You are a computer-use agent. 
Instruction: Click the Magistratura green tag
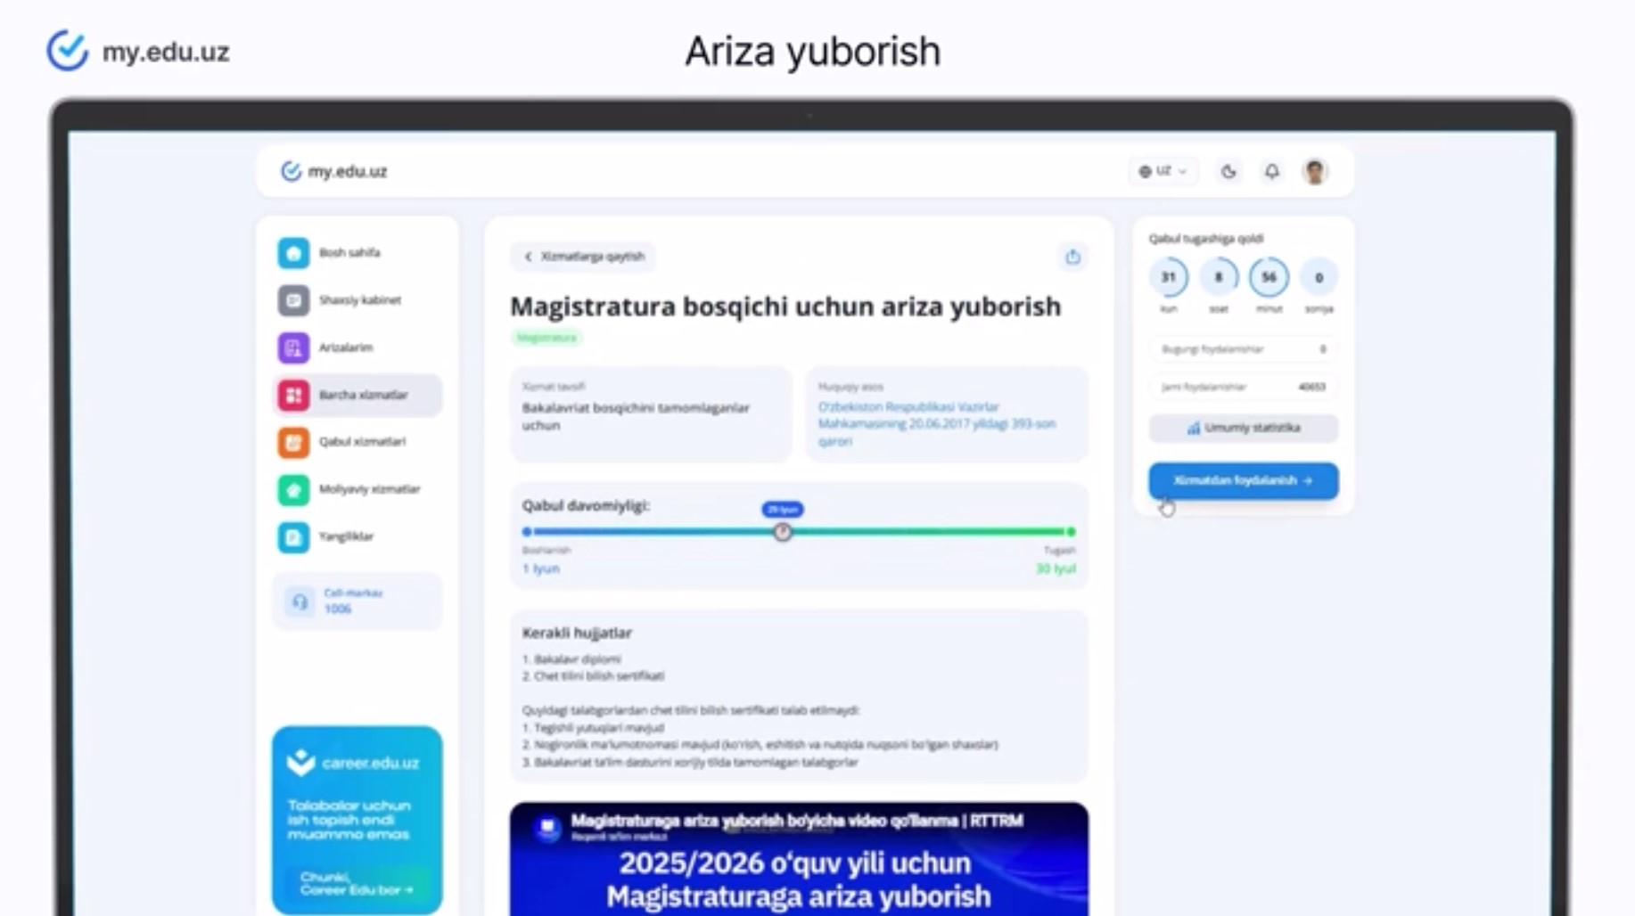(x=546, y=338)
